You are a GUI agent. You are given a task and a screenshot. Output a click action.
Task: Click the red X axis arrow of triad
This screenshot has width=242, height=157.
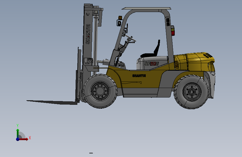(23, 139)
